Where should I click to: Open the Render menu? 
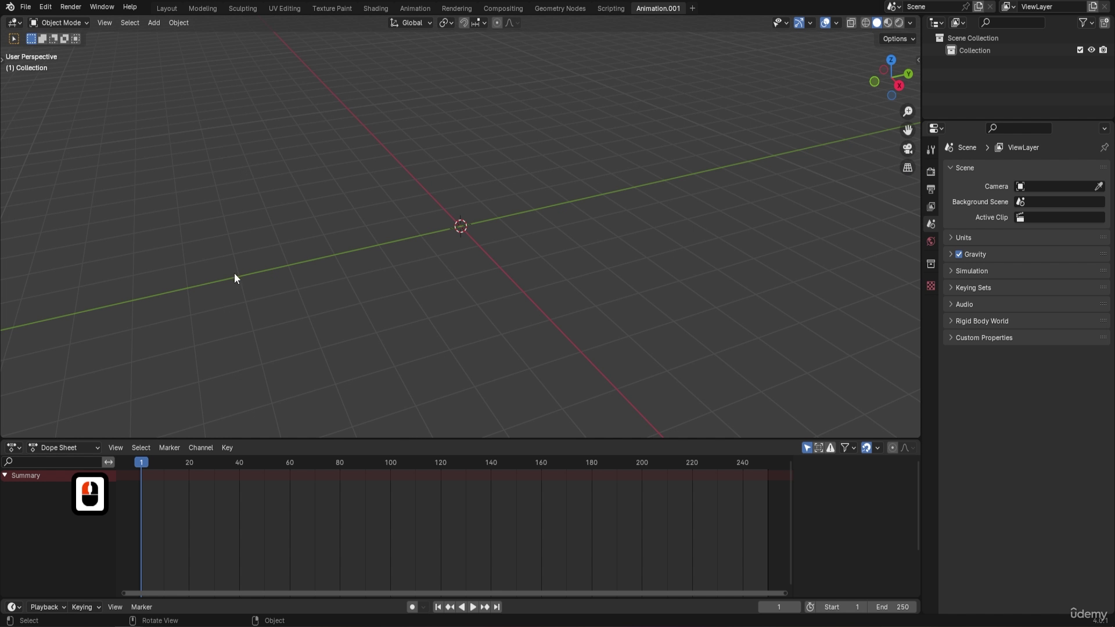click(70, 7)
